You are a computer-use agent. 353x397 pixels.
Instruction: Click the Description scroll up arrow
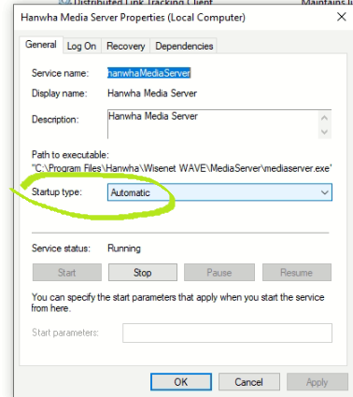(x=324, y=118)
